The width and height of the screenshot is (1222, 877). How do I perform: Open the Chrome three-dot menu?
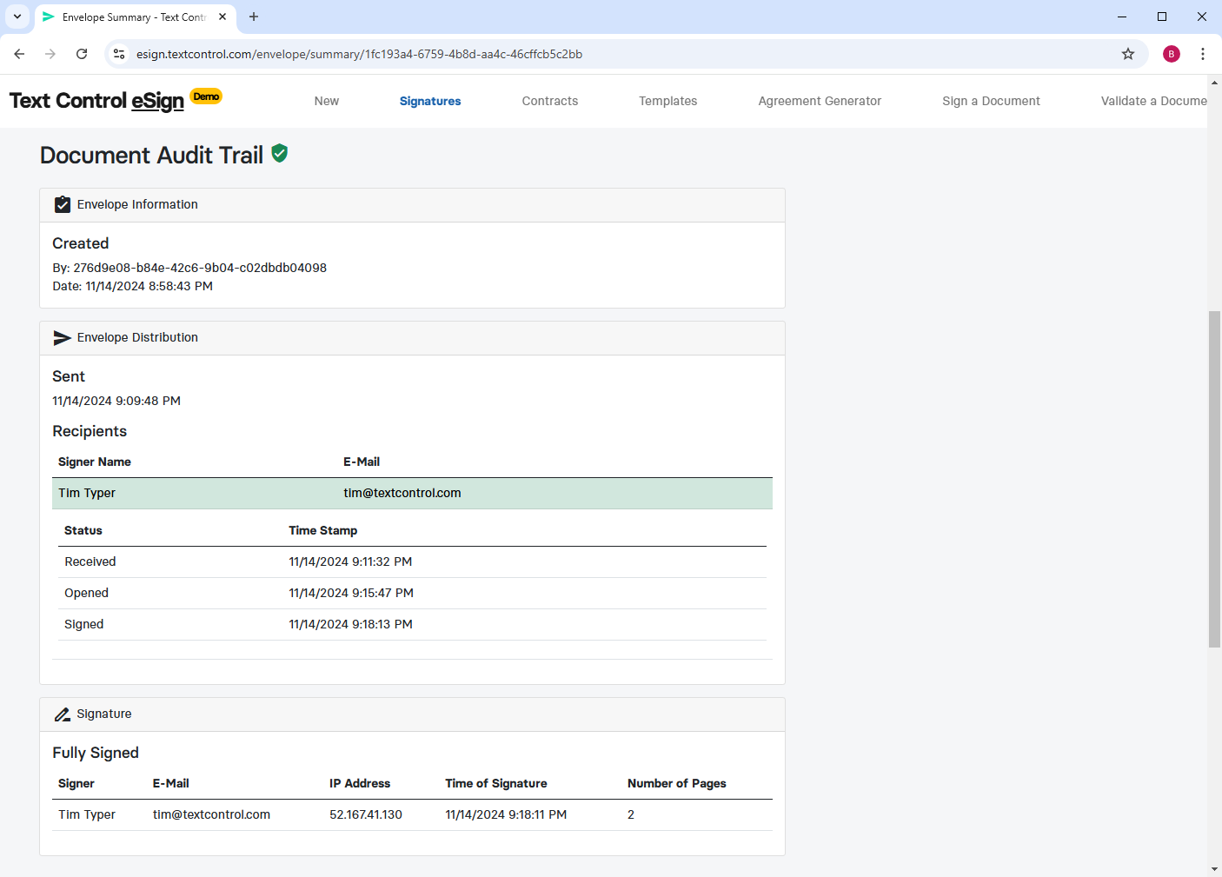point(1203,54)
